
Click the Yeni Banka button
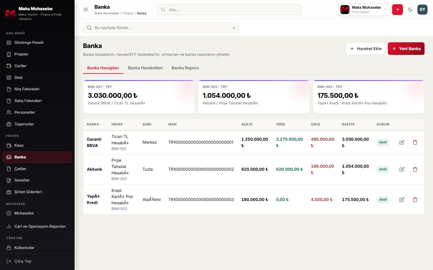tap(406, 49)
